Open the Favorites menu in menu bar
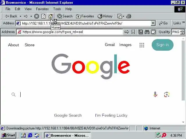Image resolution: width=186 pixels, height=139 pixels. point(42,9)
